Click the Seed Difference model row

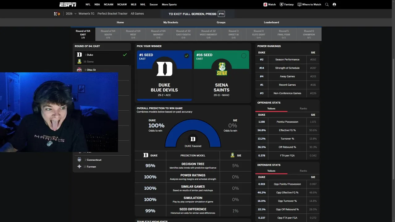tap(193, 211)
